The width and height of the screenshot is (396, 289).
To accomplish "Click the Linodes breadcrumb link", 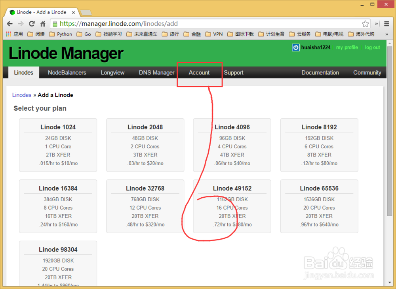I will tap(22, 95).
